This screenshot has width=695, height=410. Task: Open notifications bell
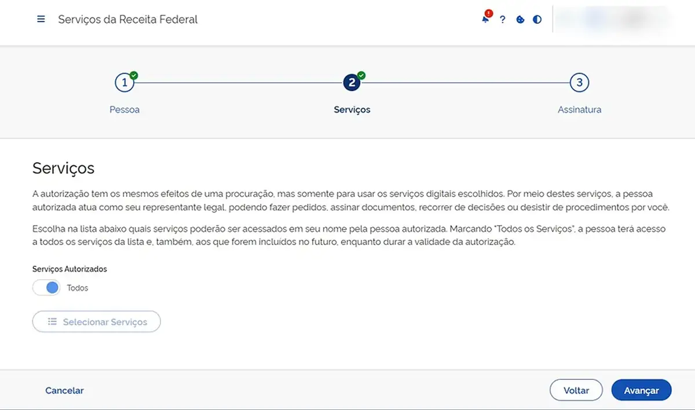485,19
